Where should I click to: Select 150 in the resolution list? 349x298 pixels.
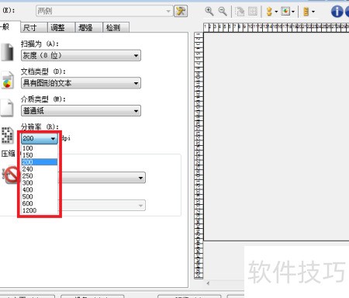pyautogui.click(x=40, y=155)
